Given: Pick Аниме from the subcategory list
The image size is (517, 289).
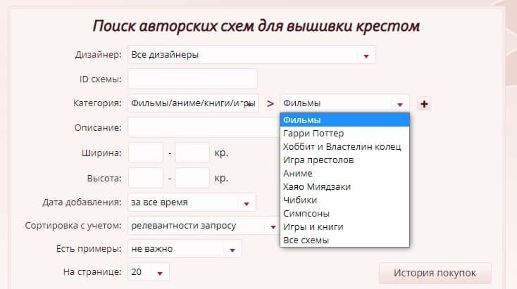Looking at the screenshot, I should (x=297, y=173).
